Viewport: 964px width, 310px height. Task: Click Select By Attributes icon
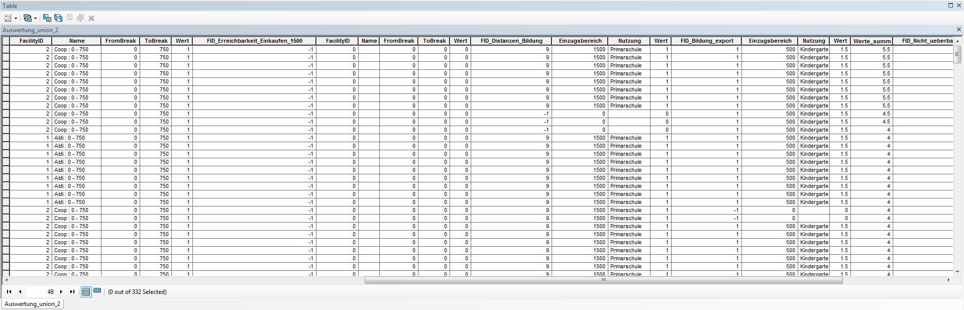[47, 18]
